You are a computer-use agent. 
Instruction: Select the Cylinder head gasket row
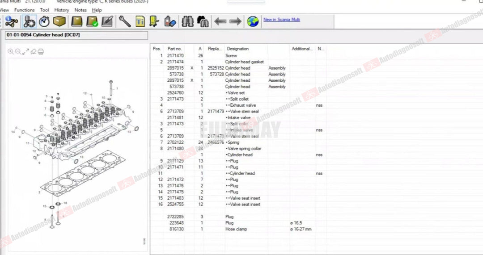pyautogui.click(x=238, y=62)
